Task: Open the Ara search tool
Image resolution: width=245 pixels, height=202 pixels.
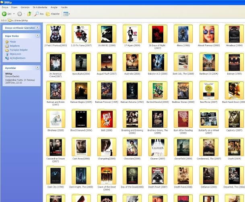Action: 39,14
